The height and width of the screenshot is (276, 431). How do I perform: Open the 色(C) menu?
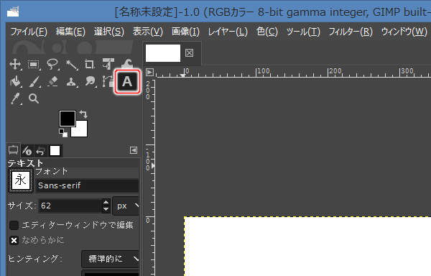click(267, 32)
